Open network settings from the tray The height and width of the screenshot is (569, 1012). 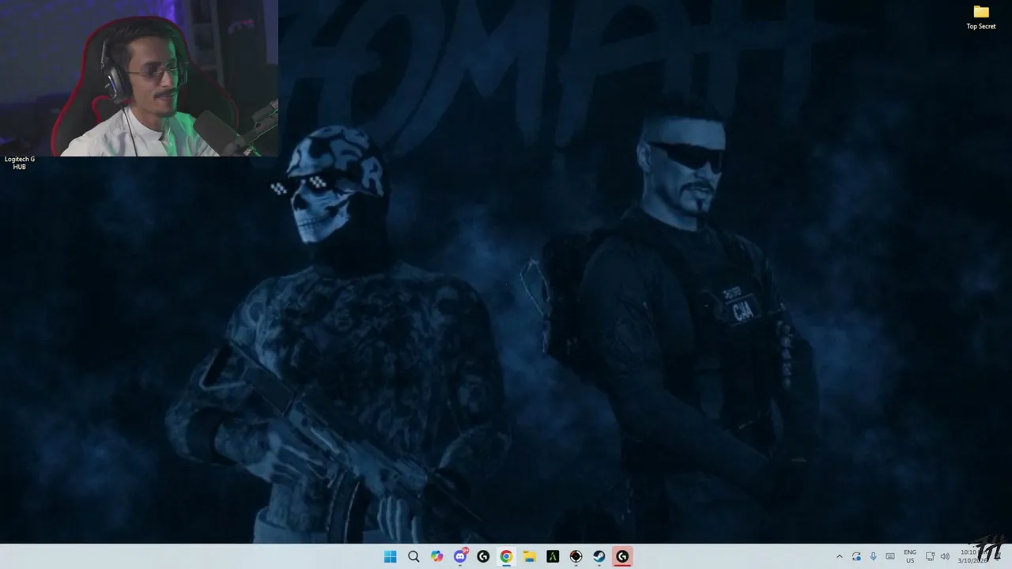click(x=930, y=556)
